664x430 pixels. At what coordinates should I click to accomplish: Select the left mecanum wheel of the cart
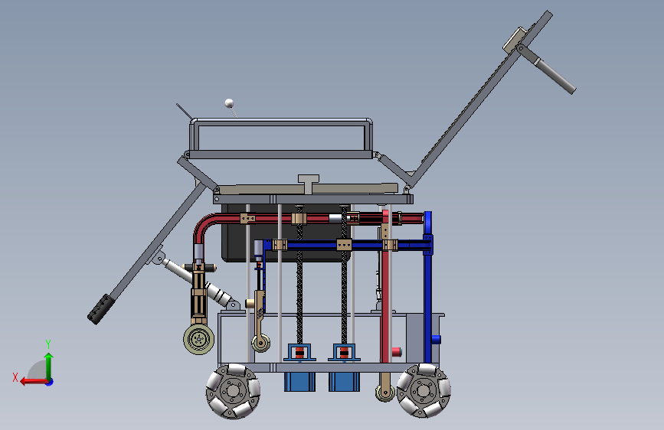[233, 392]
